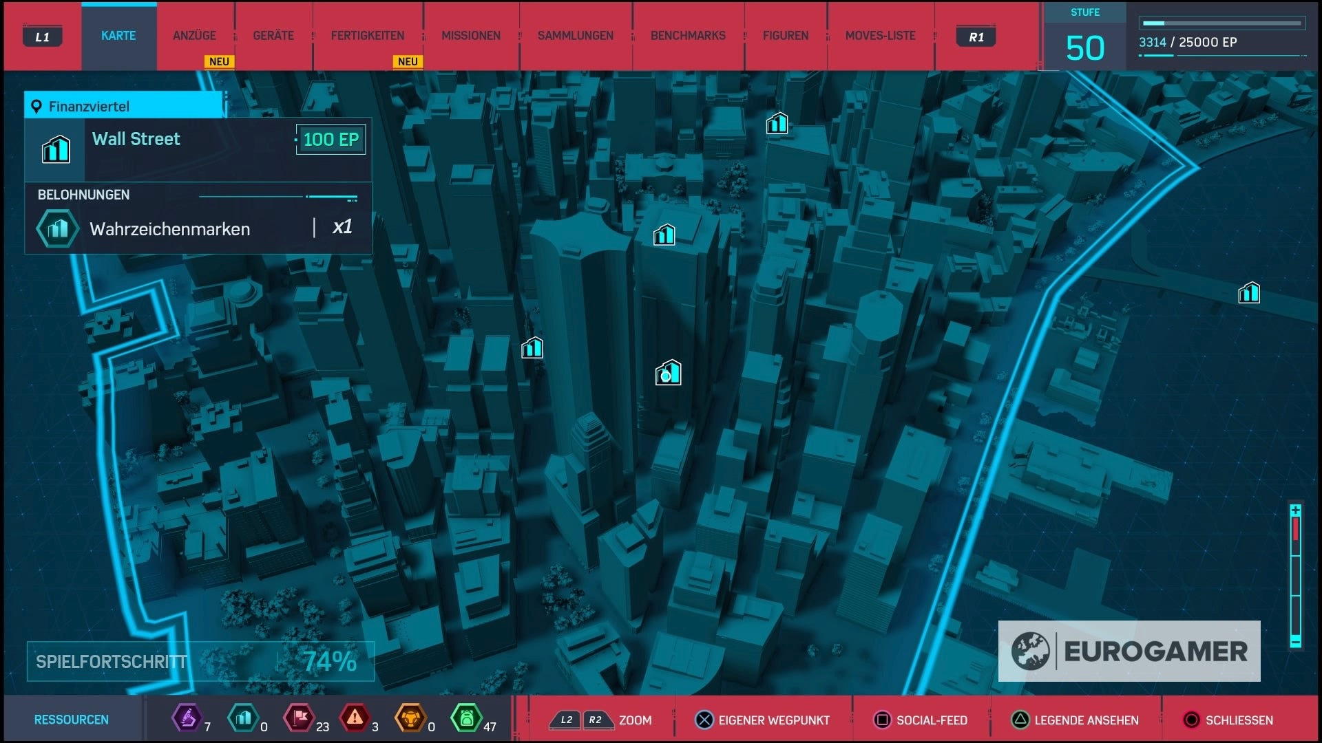Open the Social-Feed

[932, 720]
